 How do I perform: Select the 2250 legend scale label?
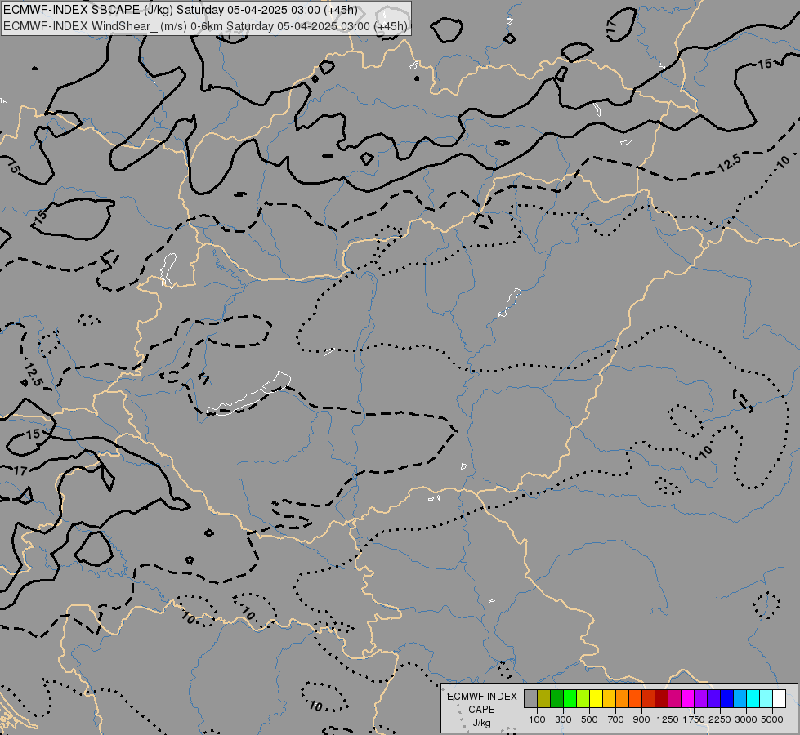[x=720, y=719]
